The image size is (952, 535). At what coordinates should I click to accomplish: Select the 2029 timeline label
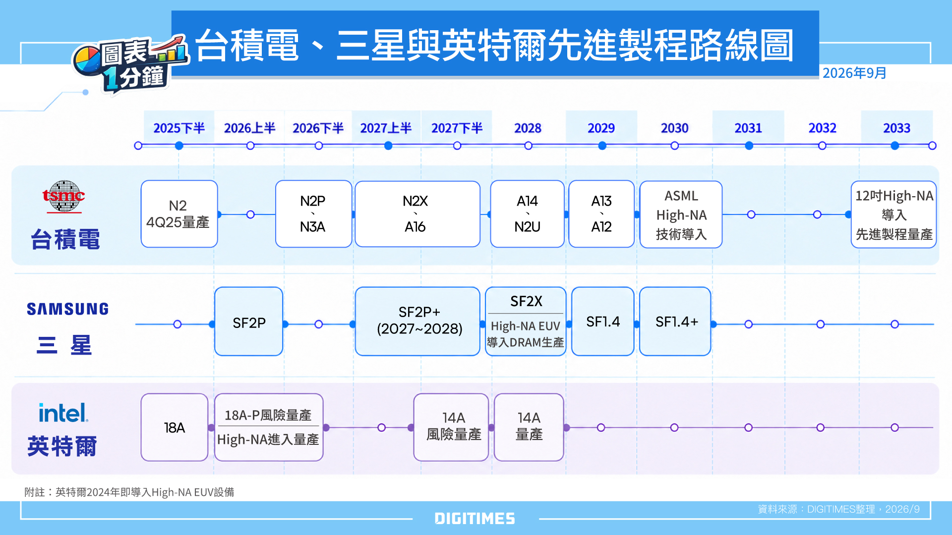tap(601, 128)
